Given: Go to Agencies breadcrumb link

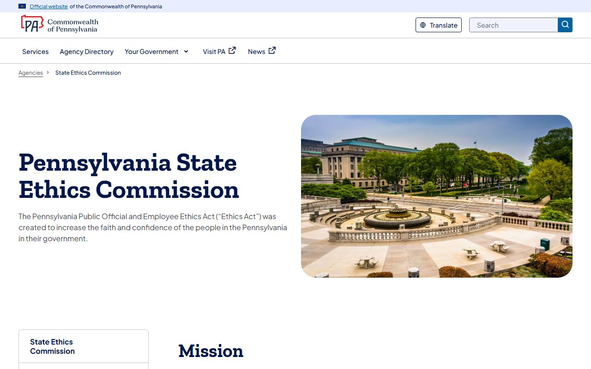Looking at the screenshot, I should point(30,73).
